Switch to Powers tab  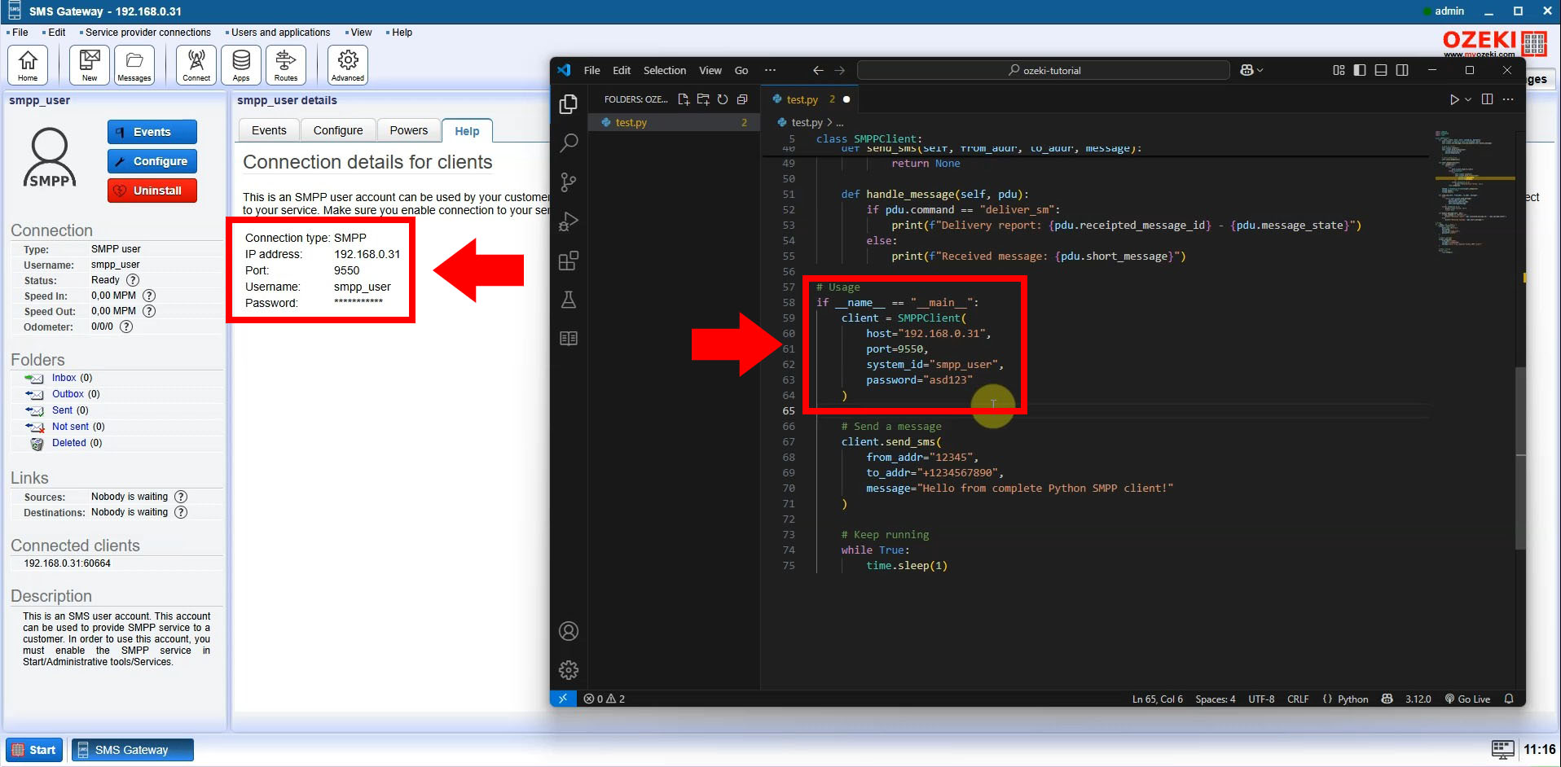pos(408,130)
